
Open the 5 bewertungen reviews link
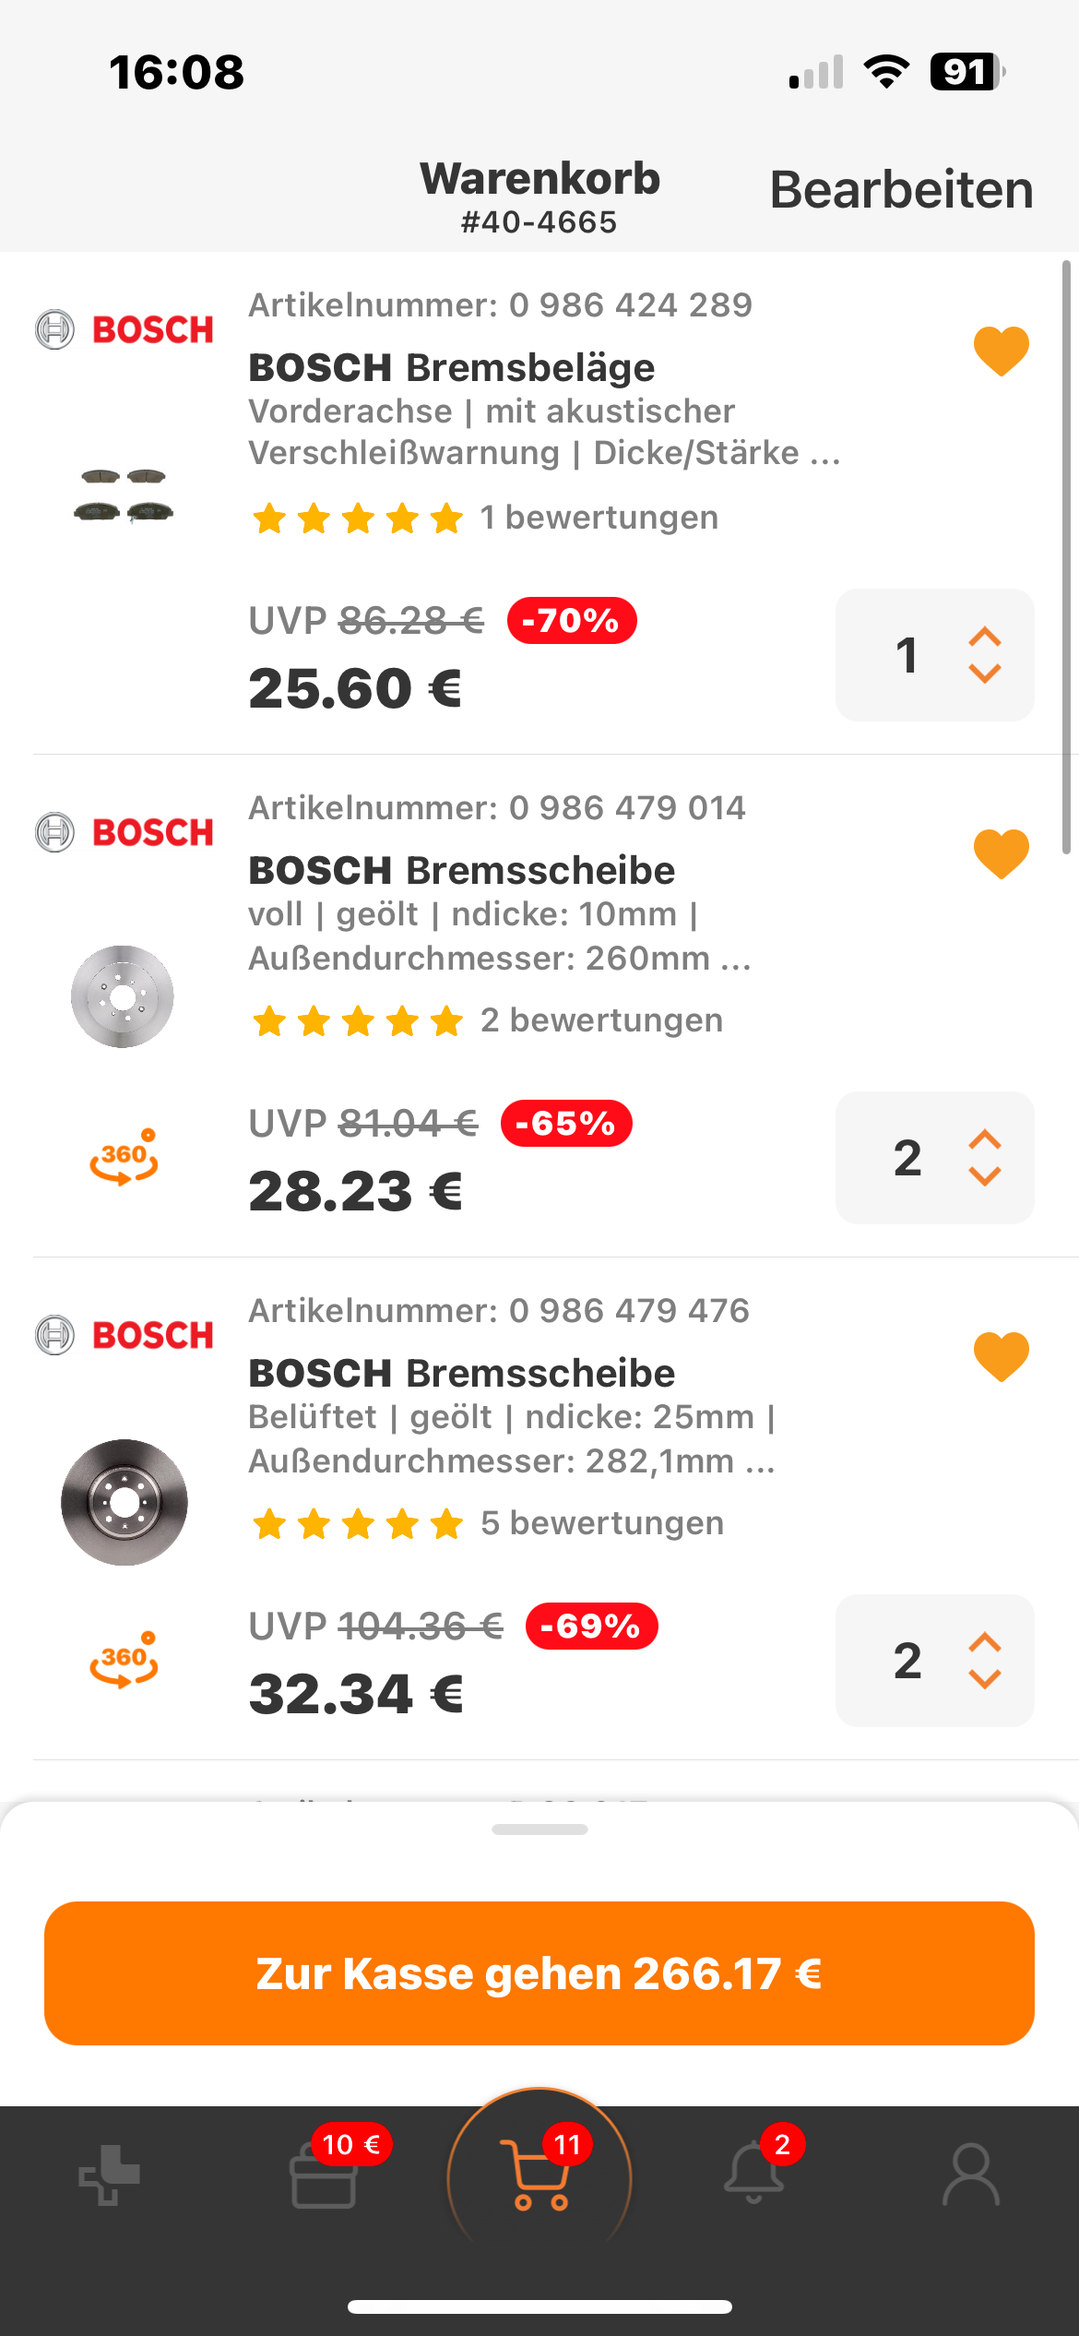[x=602, y=1522]
